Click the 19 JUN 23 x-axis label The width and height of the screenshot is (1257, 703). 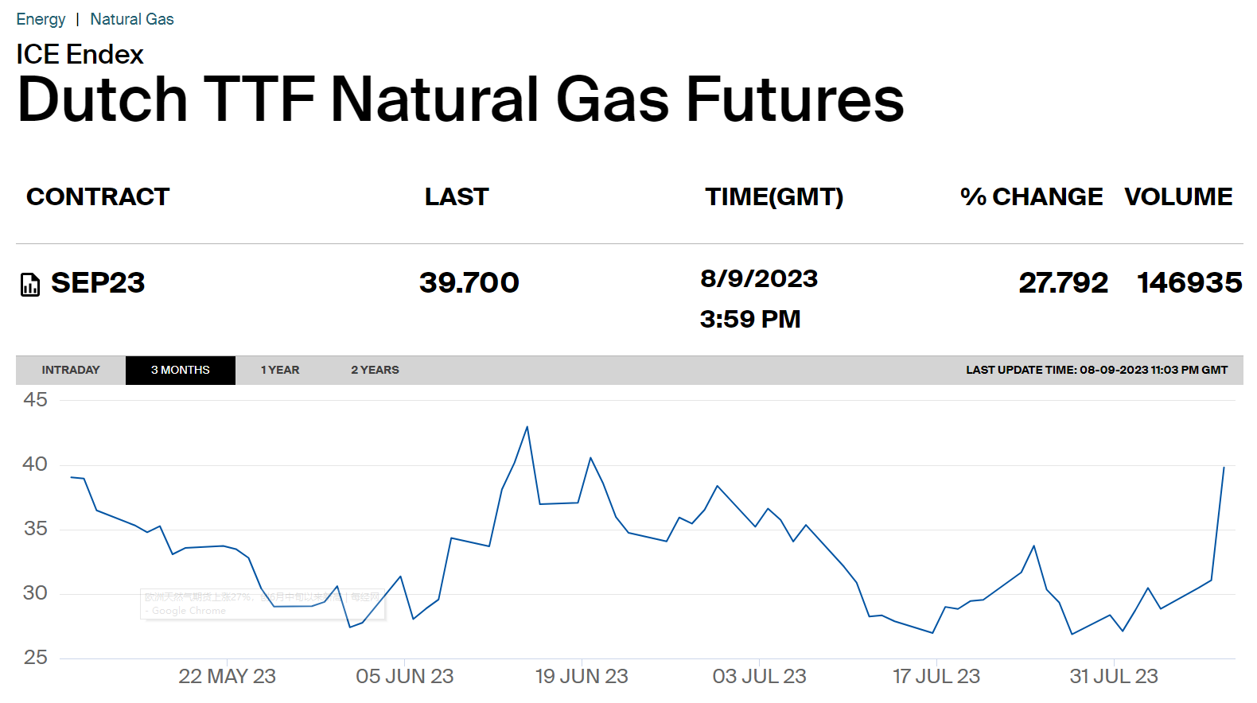pos(582,677)
